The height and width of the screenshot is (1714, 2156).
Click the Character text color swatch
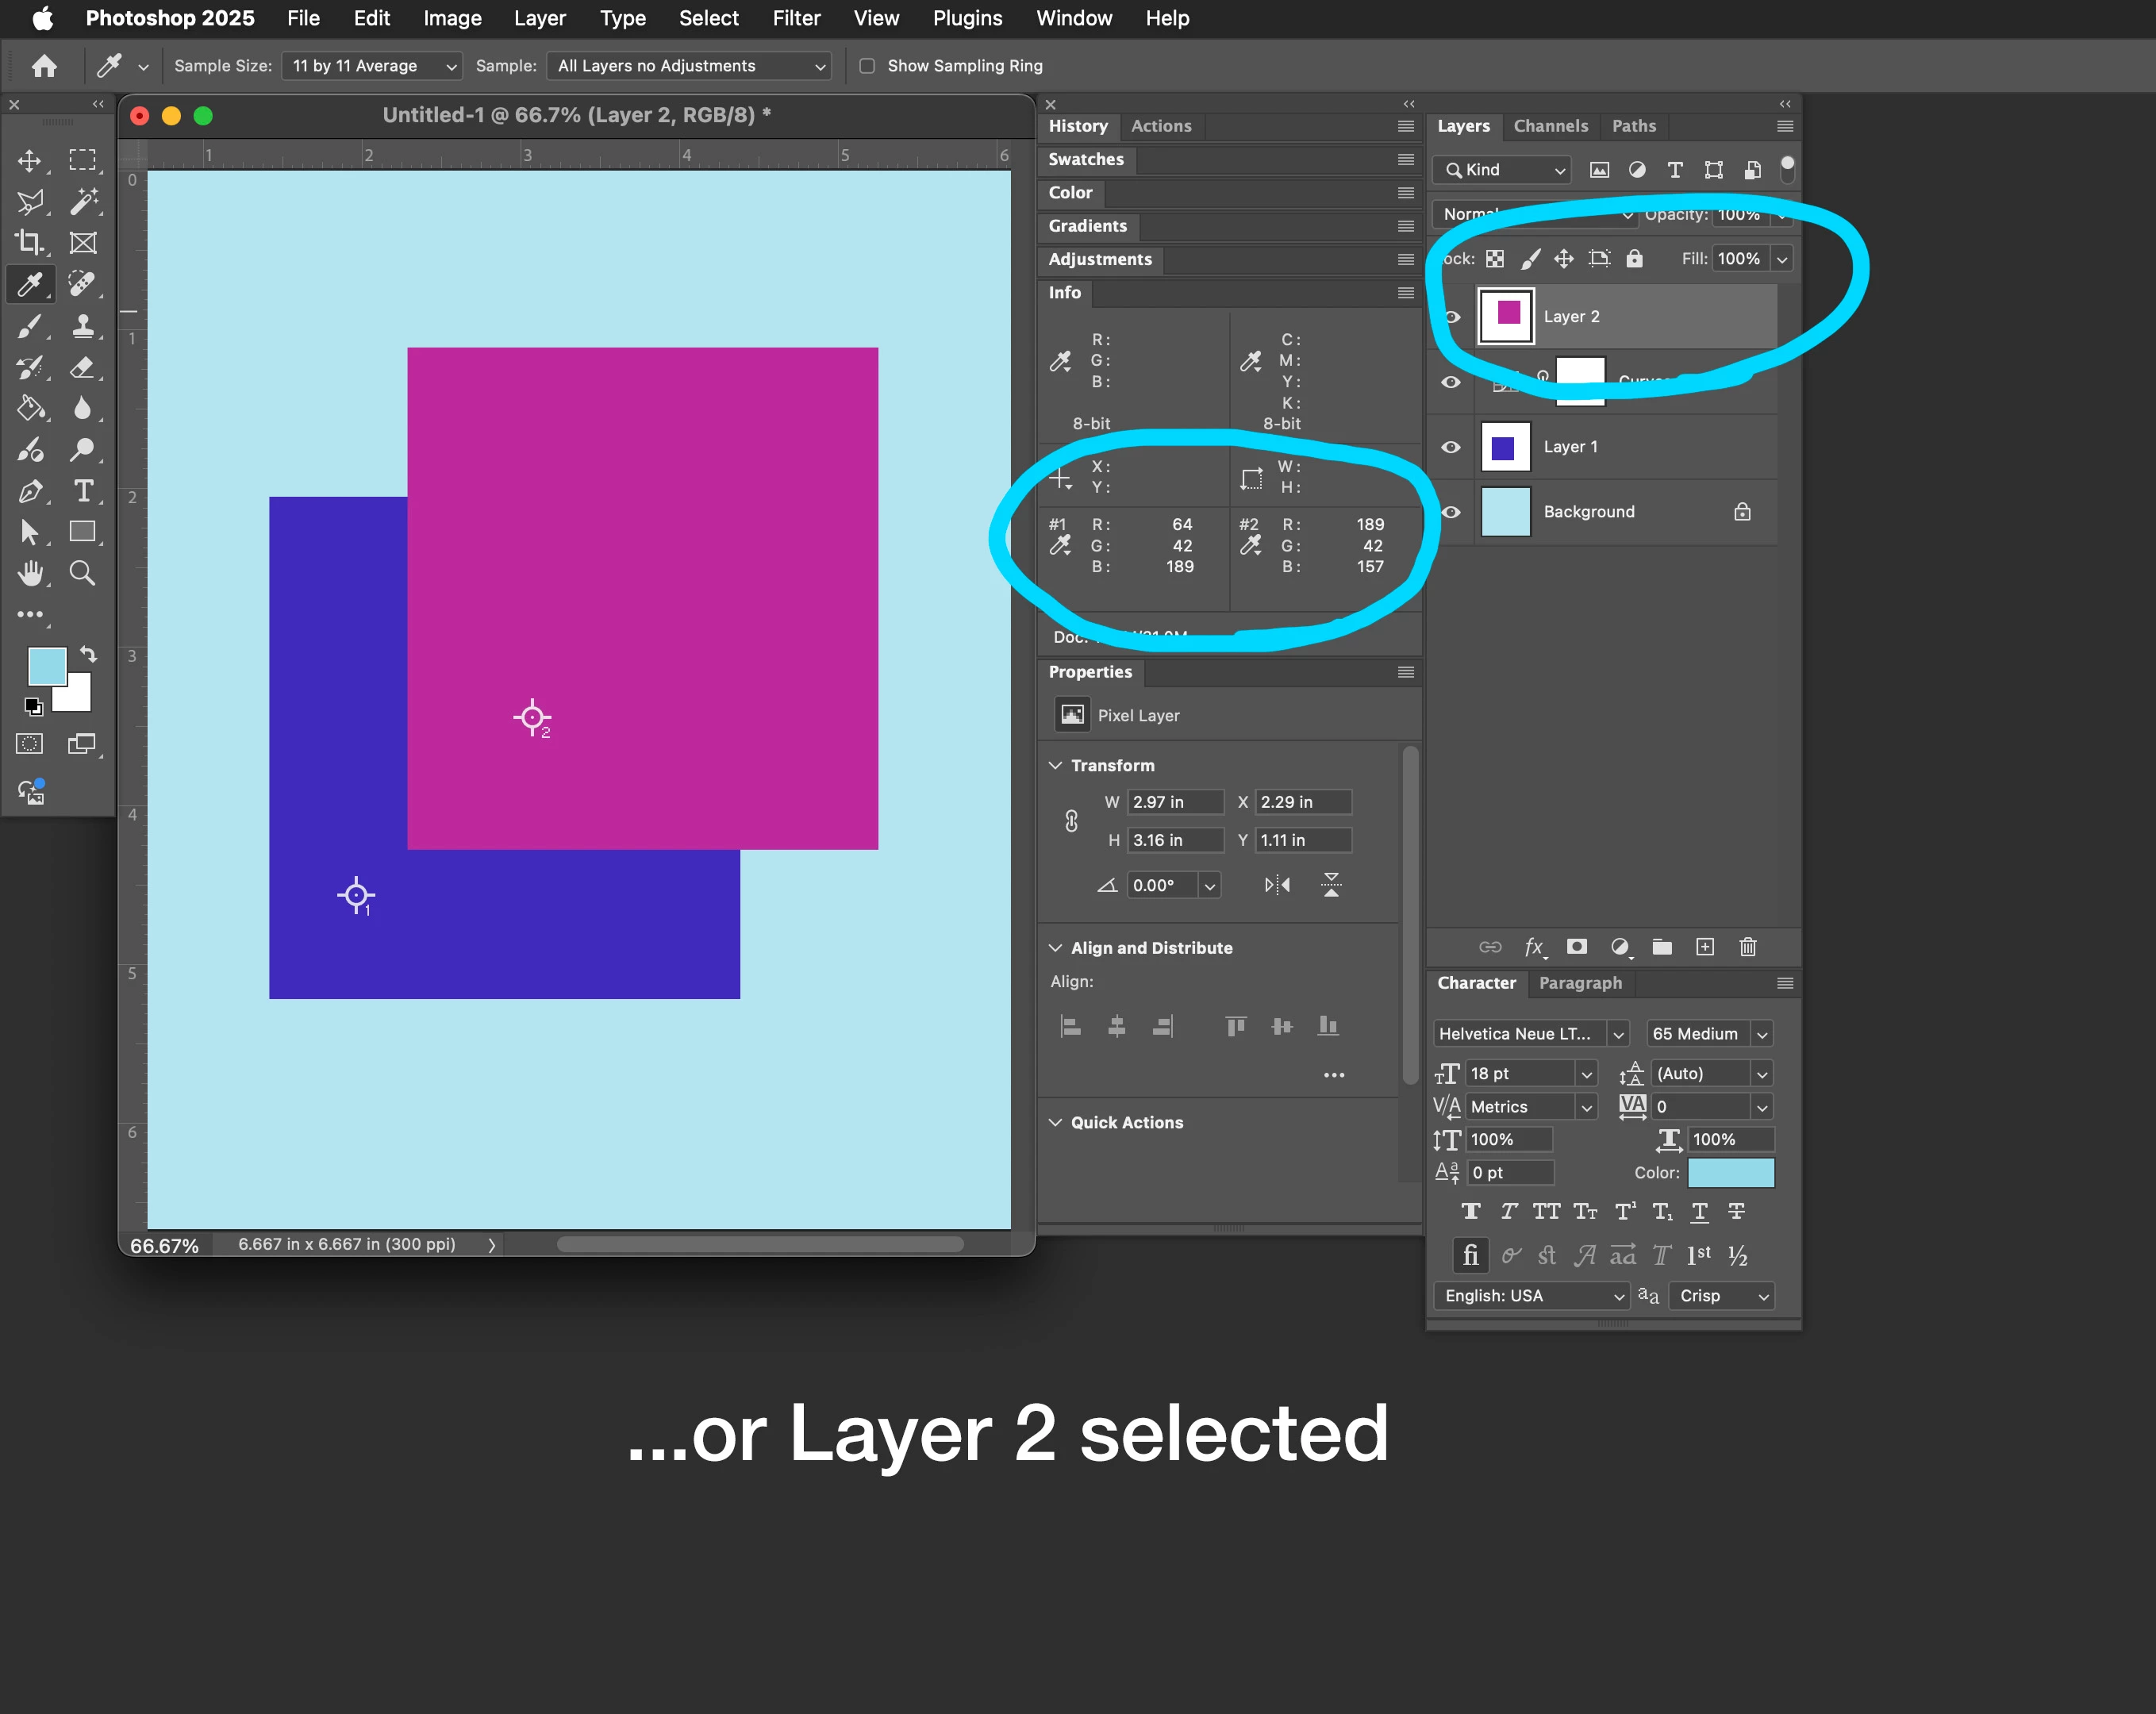1730,1172
